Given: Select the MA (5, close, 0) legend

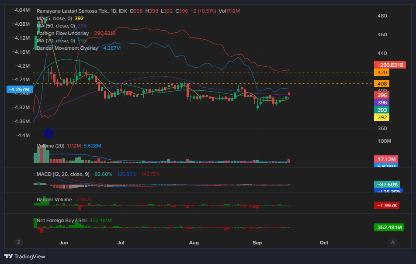Looking at the screenshot, I should 54,18.
